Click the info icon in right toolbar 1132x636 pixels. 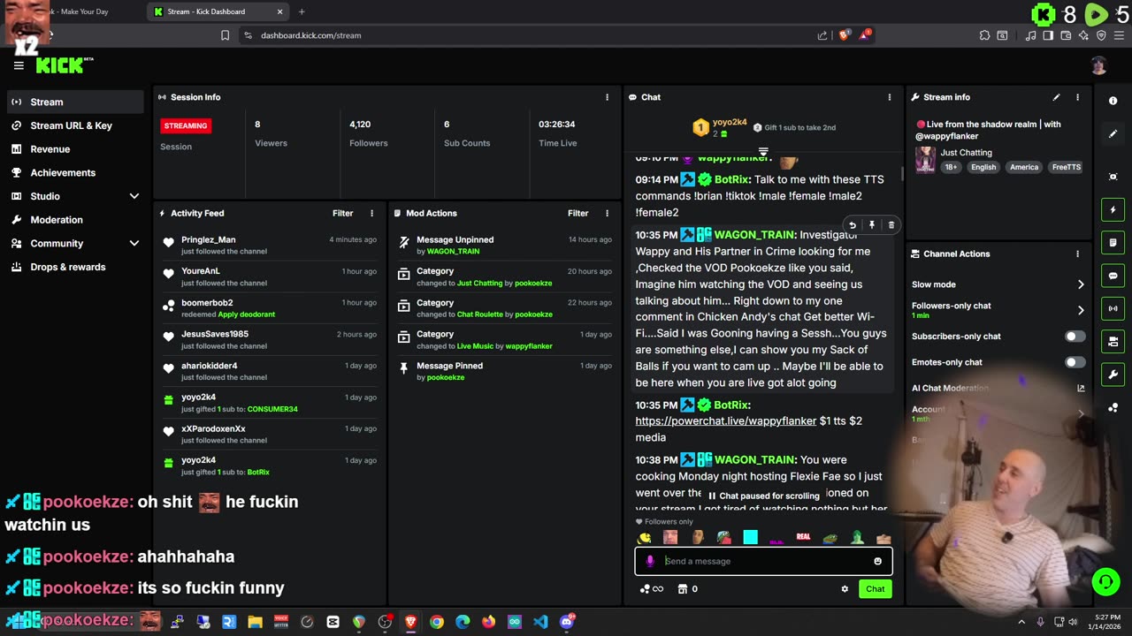tap(1113, 102)
